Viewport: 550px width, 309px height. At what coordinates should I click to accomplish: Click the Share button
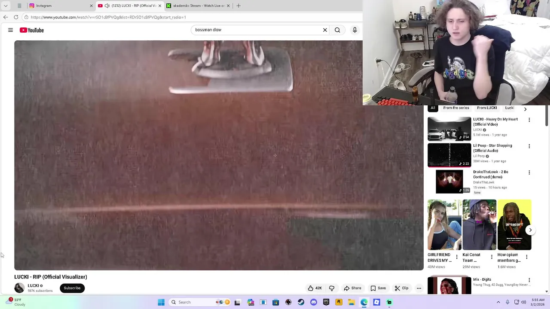coord(352,288)
